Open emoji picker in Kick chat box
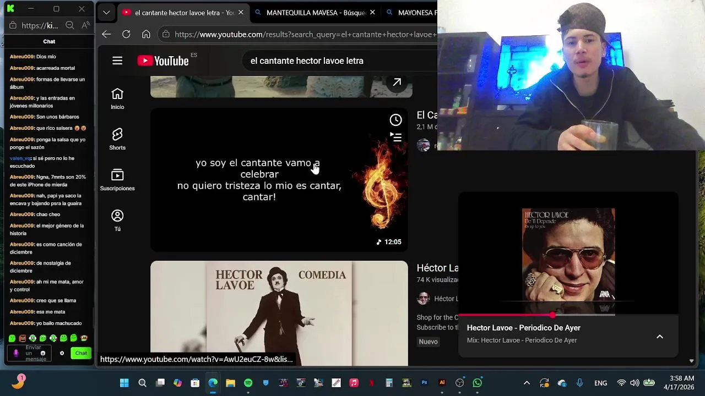 tap(42, 353)
